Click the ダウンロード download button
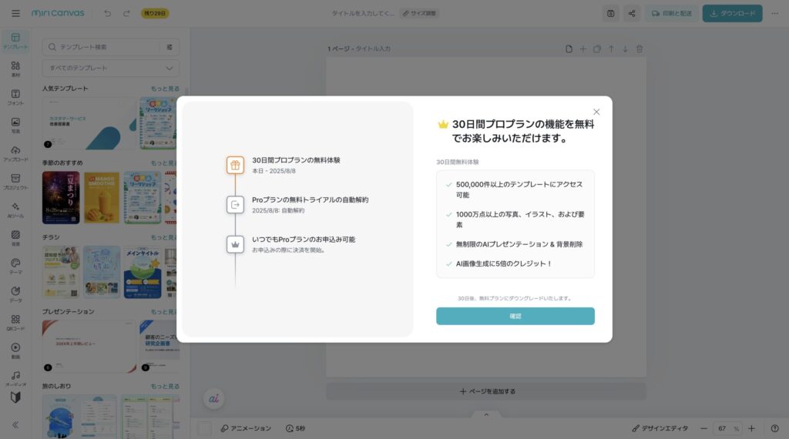 (x=732, y=14)
